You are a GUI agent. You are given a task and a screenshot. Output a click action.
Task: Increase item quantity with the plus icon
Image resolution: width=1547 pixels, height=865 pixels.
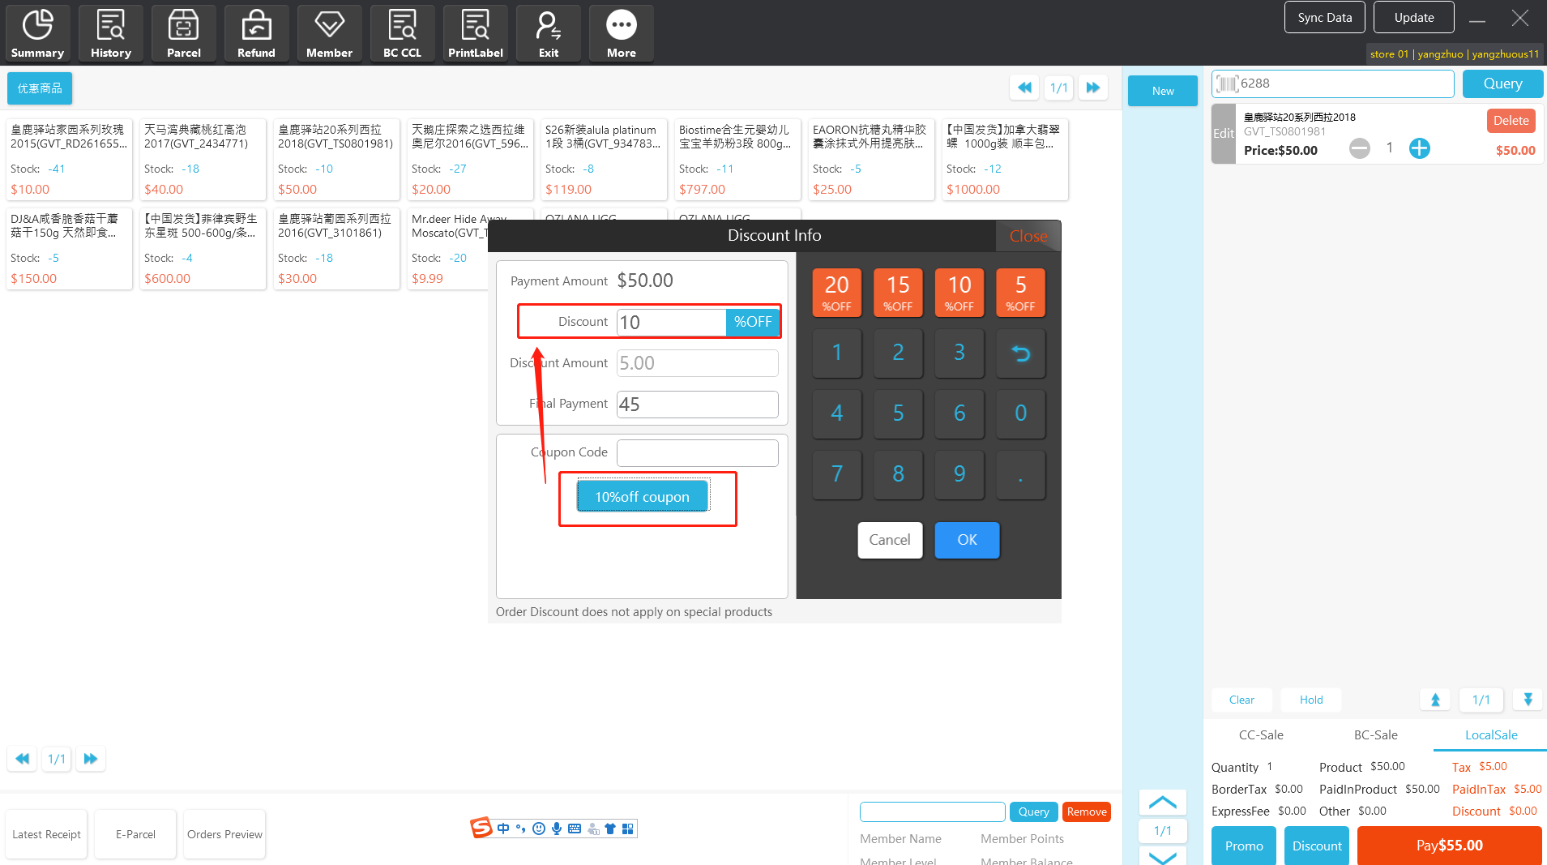1419,148
